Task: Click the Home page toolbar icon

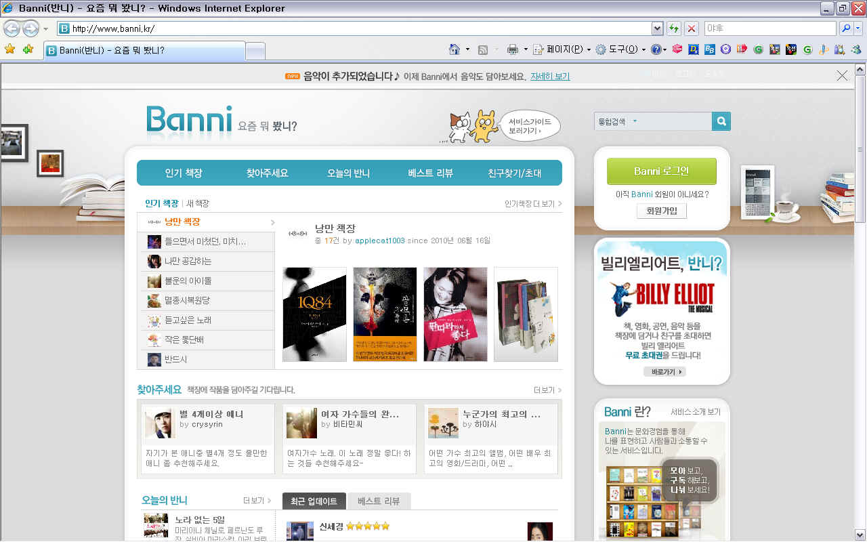Action: [455, 49]
